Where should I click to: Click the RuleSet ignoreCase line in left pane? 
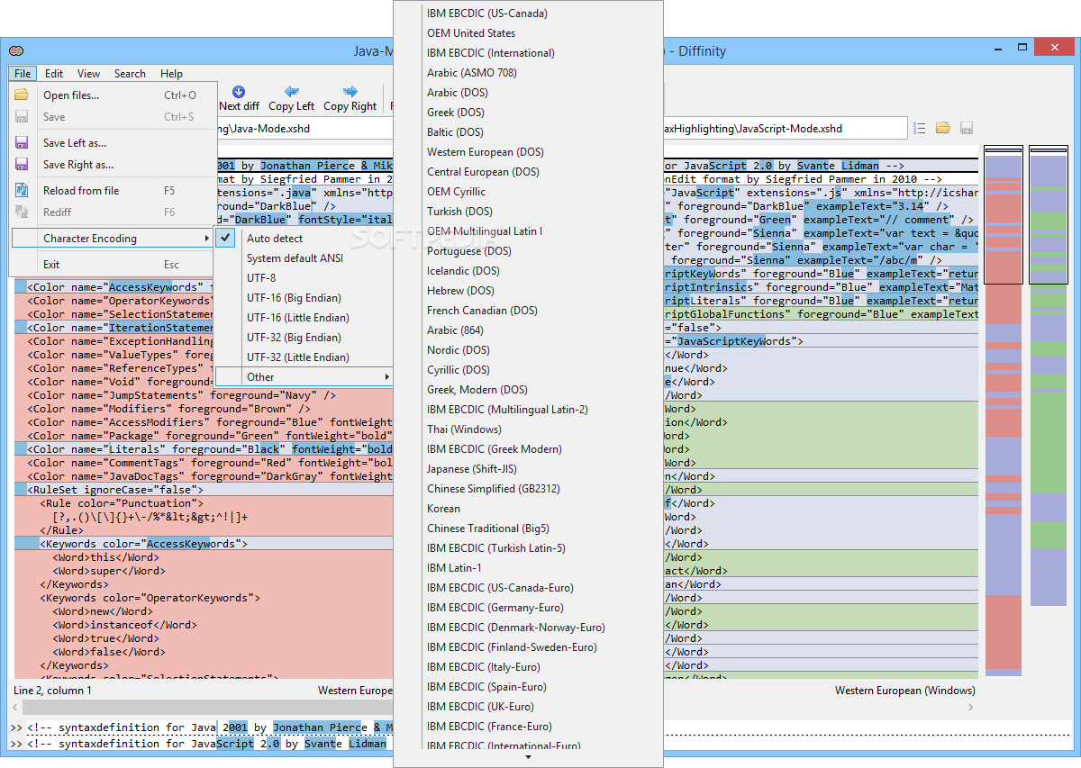(204, 490)
